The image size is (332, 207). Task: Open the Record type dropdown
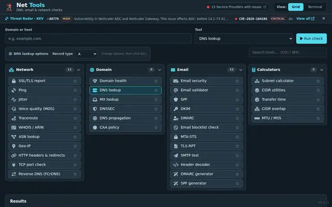[86, 54]
